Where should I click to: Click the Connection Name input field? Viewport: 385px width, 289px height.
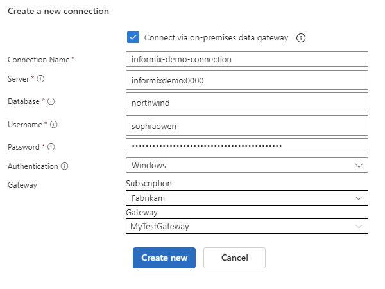246,59
